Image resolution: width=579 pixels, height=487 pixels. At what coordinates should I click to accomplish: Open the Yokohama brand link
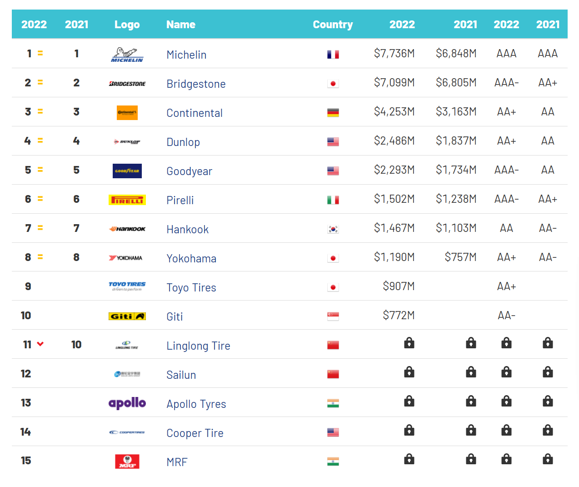pyautogui.click(x=191, y=258)
